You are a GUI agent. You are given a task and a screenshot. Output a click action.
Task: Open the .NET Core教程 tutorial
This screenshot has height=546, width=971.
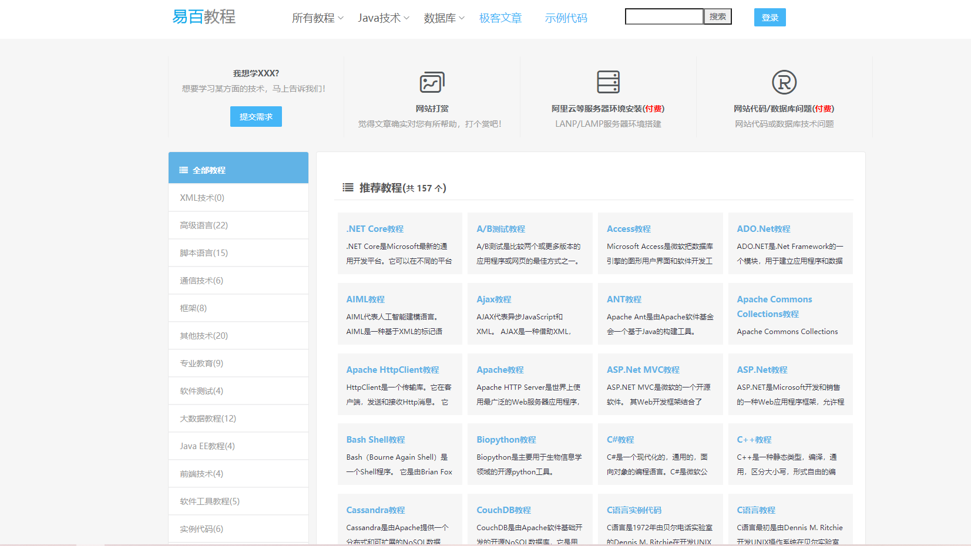[x=375, y=229]
